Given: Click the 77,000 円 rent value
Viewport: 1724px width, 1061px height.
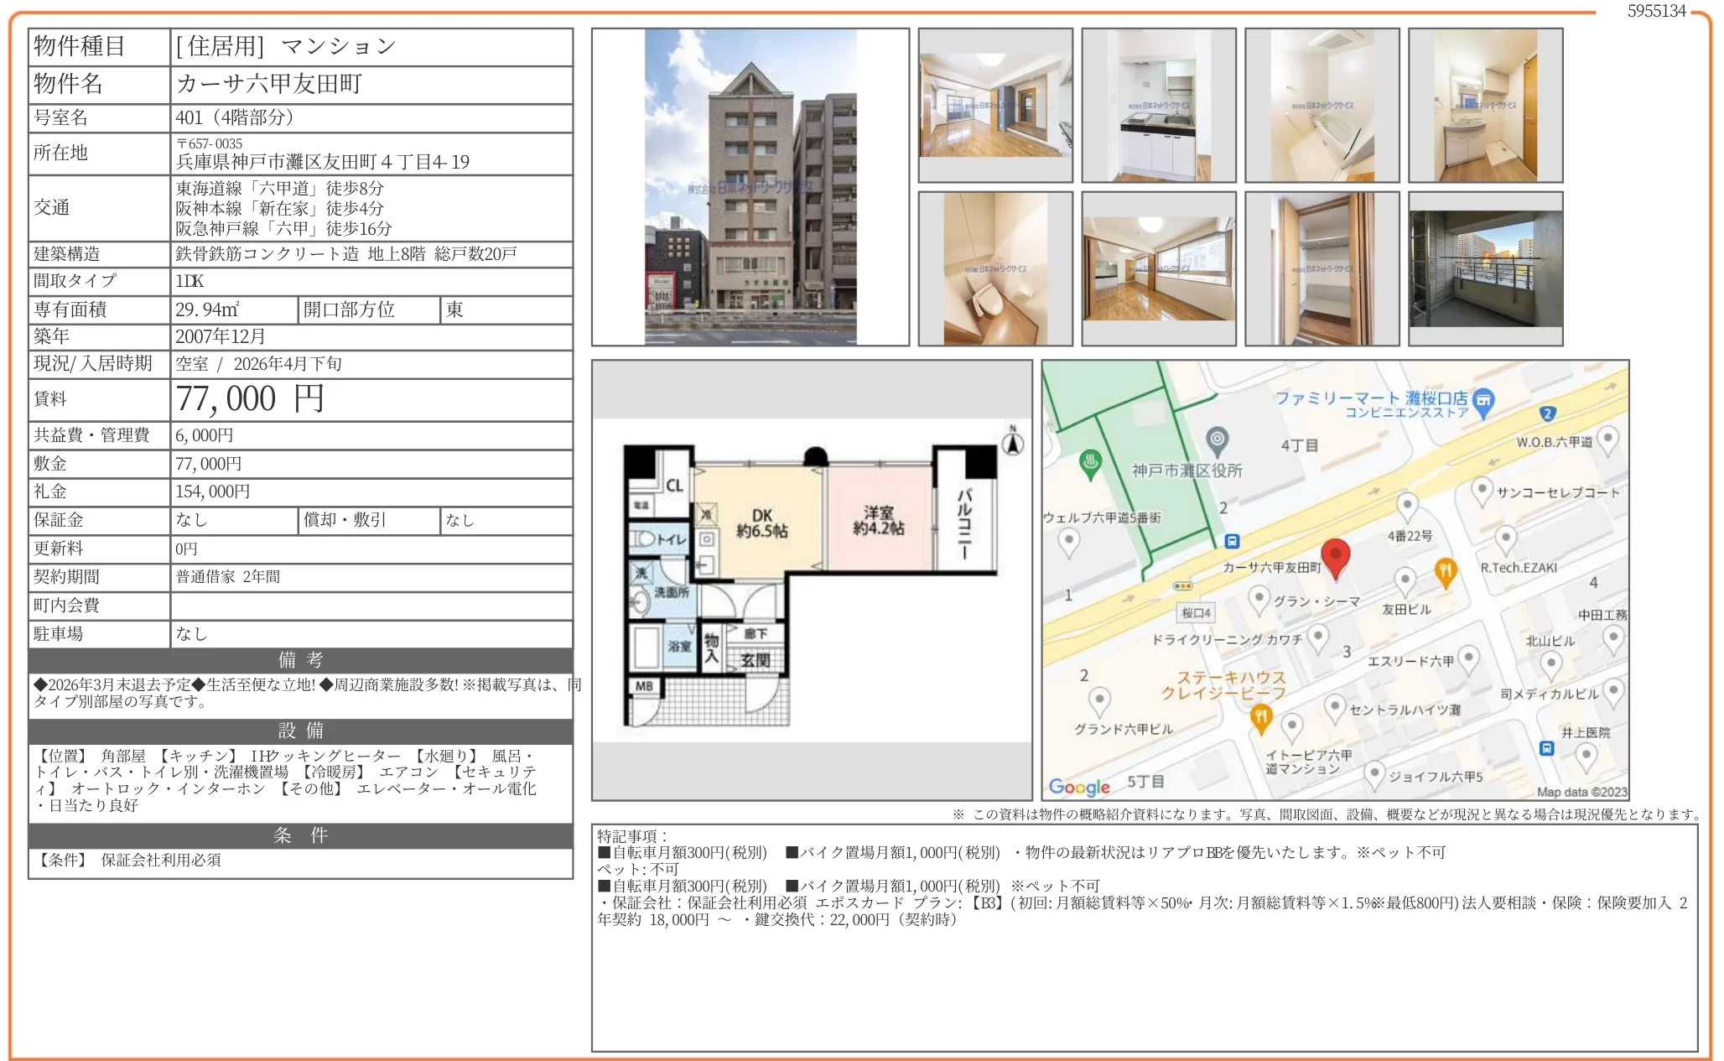Looking at the screenshot, I should pos(250,399).
